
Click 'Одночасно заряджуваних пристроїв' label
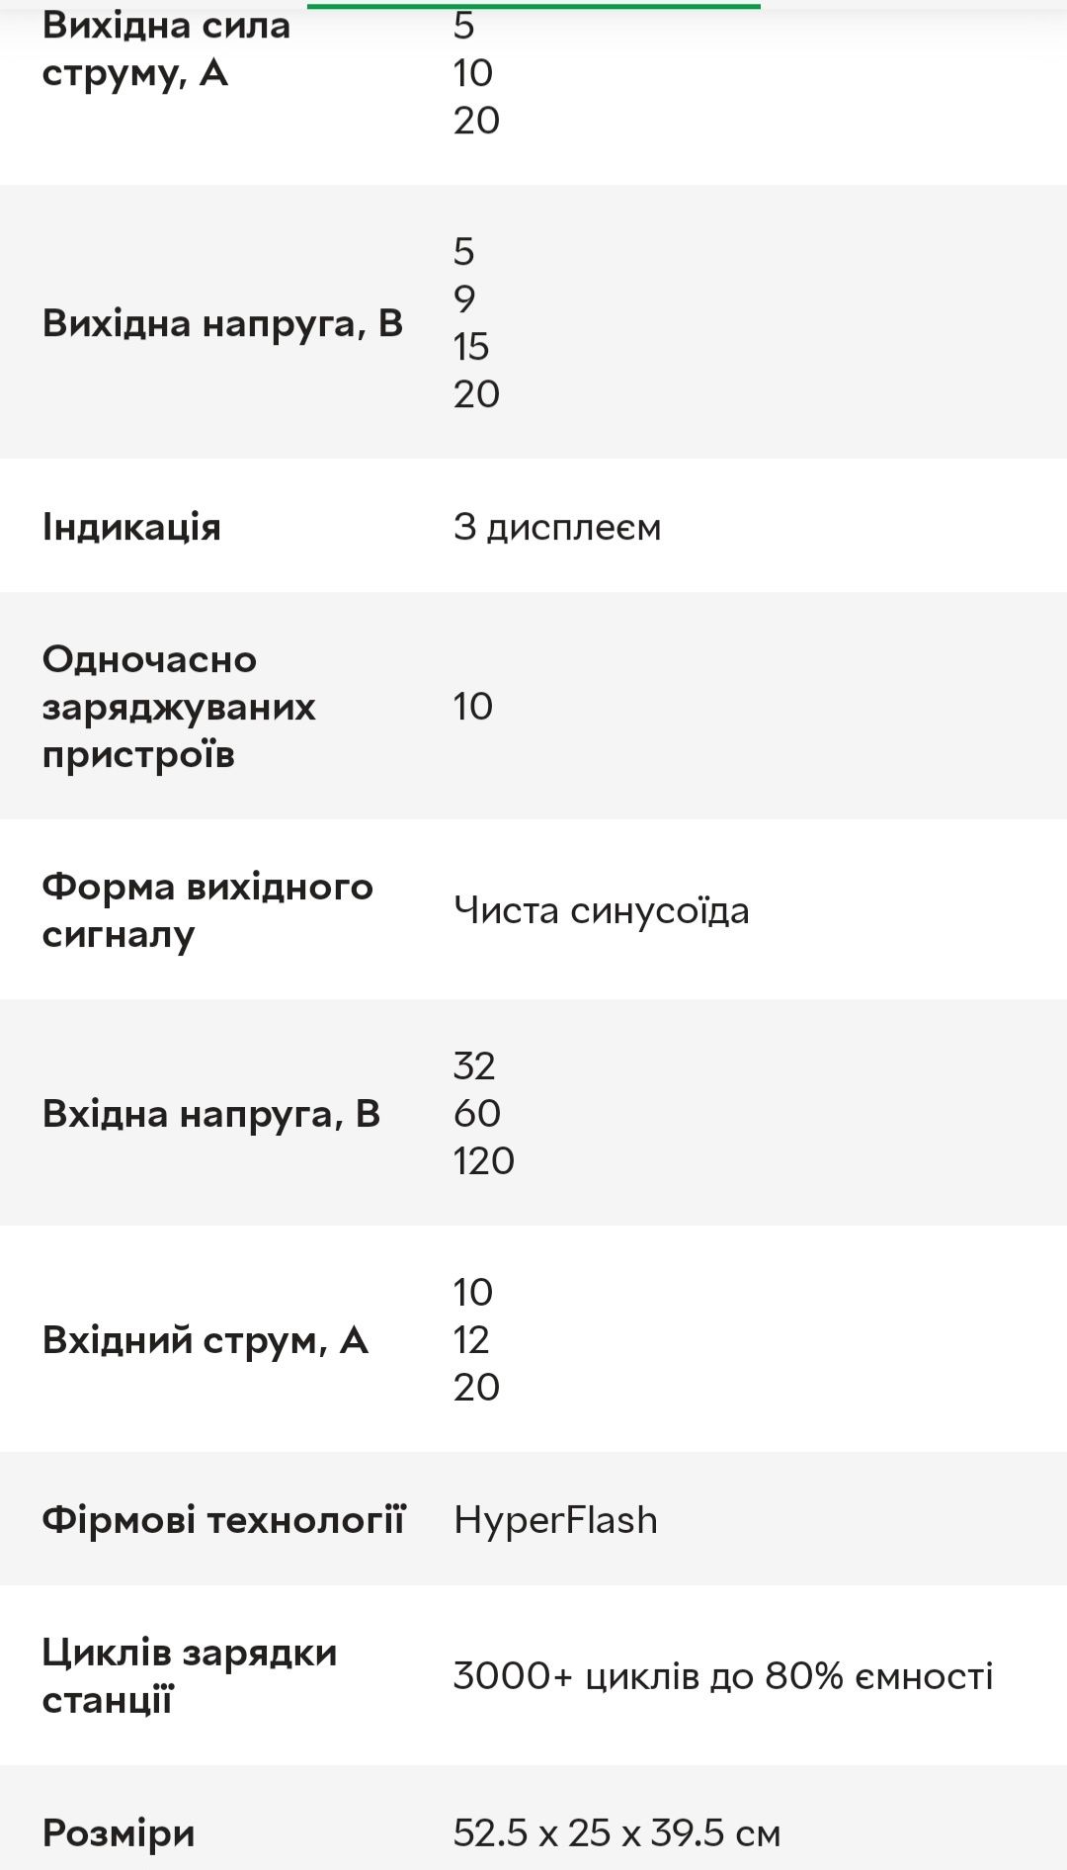pos(179,707)
